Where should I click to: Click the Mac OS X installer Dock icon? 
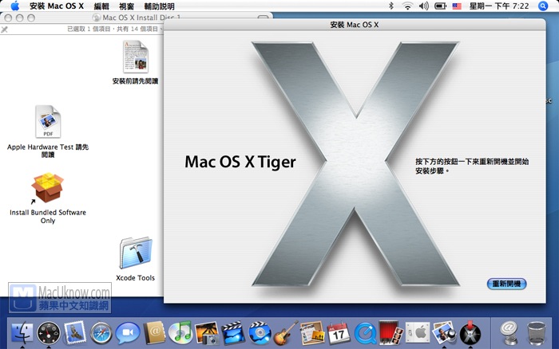[470, 333]
